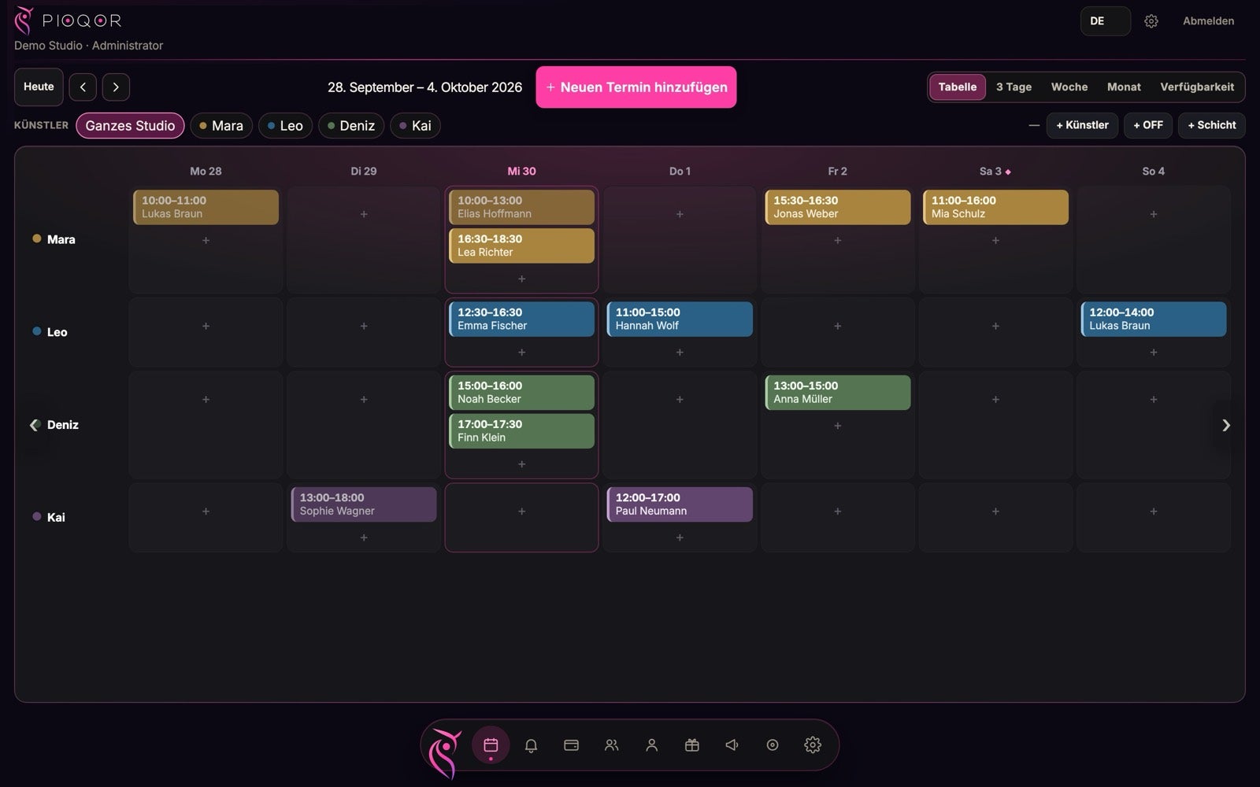Toggle the Deniz artist filter chip

tap(351, 126)
